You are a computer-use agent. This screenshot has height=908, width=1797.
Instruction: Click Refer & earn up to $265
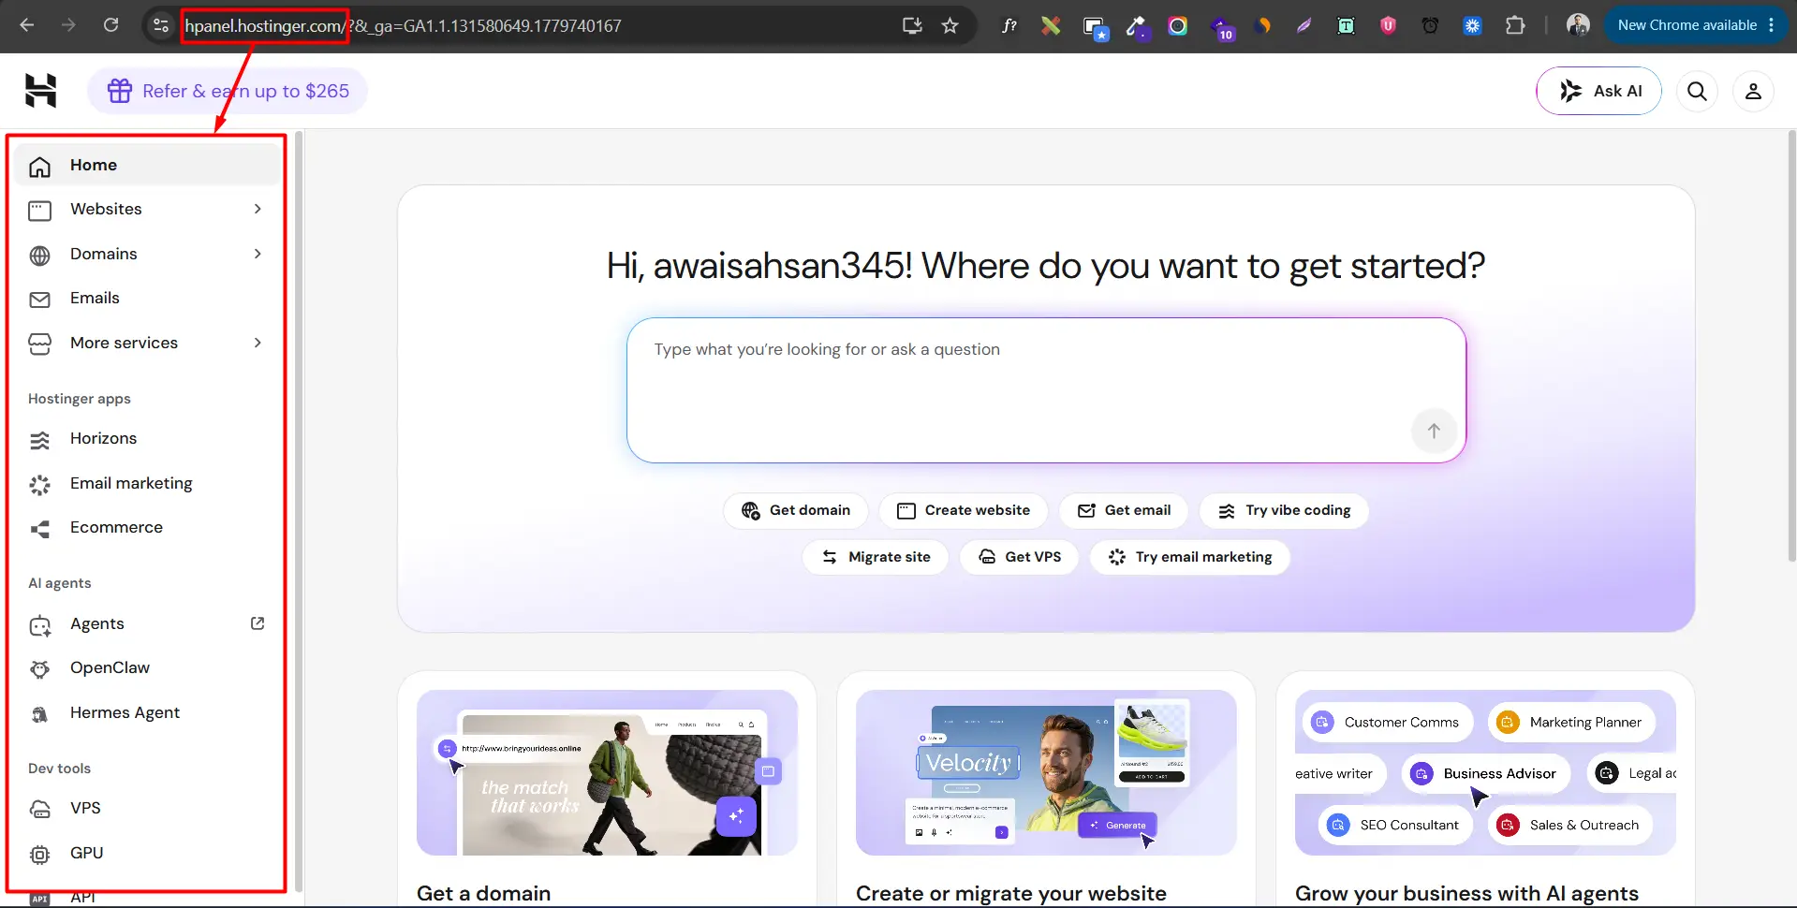[228, 91]
